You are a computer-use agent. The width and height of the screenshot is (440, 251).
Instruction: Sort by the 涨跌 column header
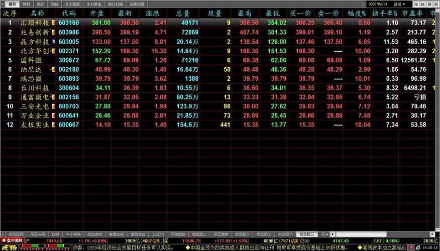click(153, 13)
